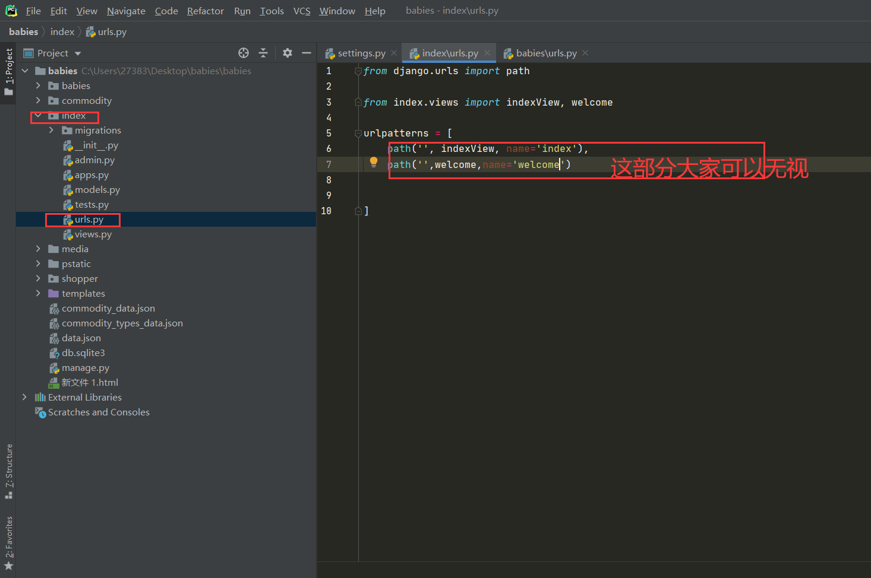Hide the Project panel with minus icon
Screen dimensions: 871x578
tap(307, 53)
